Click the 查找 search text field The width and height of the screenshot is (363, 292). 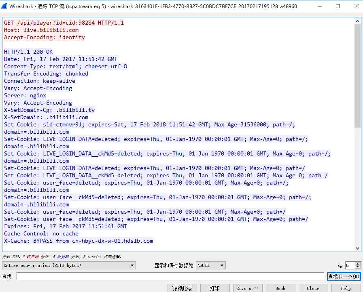tap(170, 276)
